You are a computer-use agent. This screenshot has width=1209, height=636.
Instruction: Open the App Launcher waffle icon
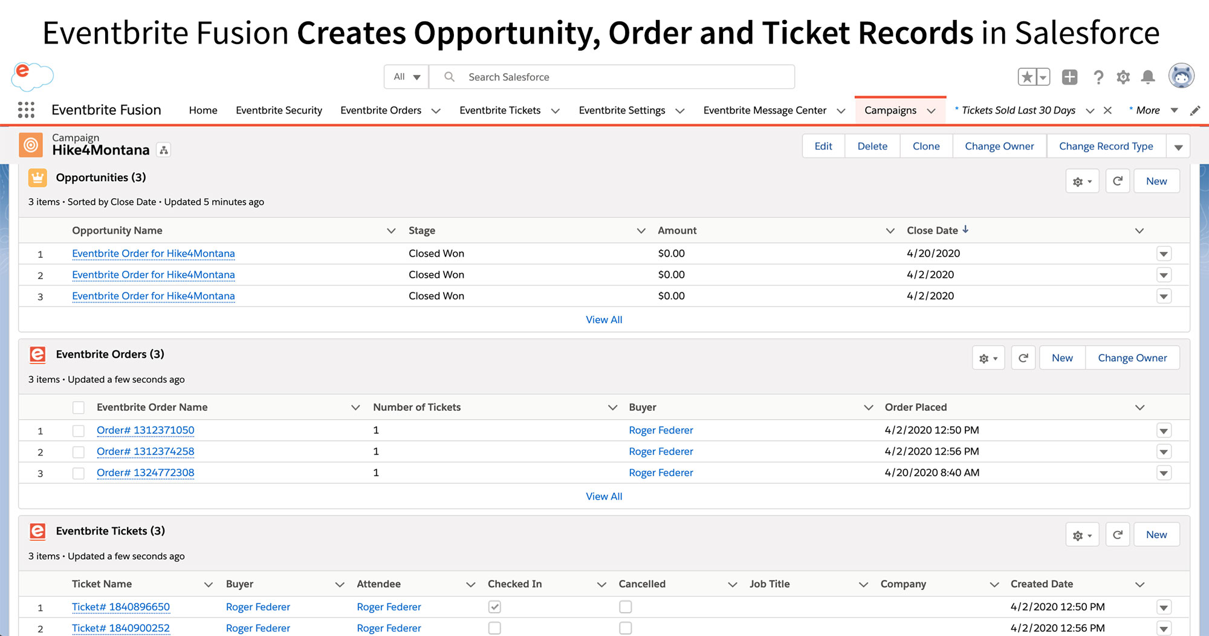click(25, 109)
